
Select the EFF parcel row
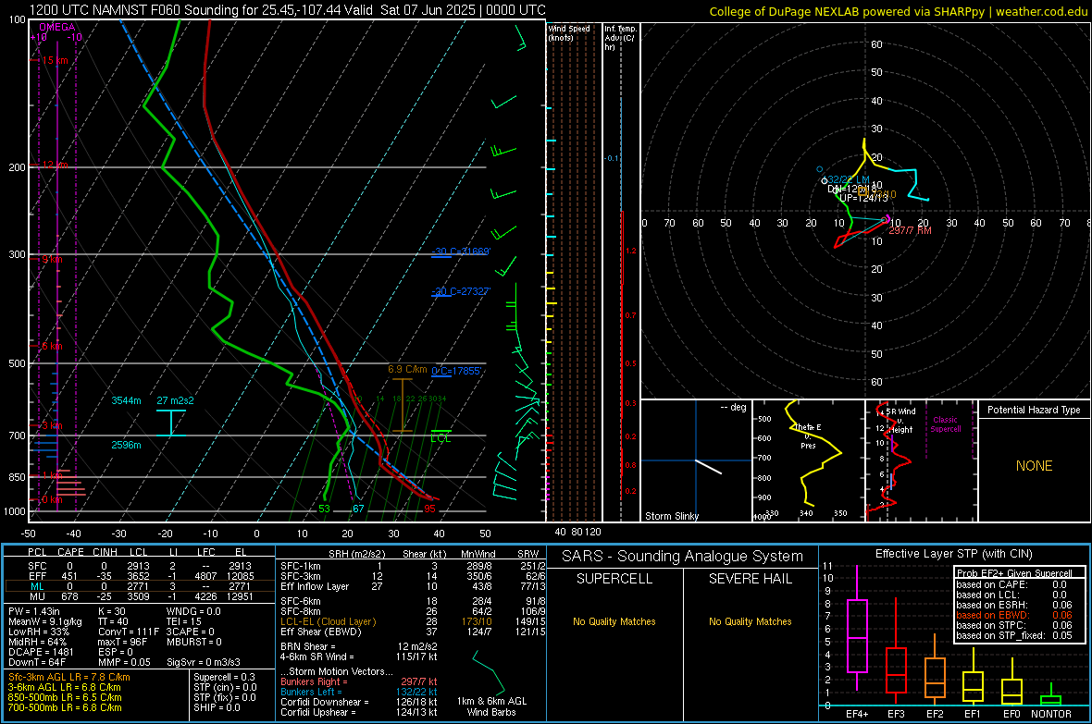coord(140,576)
